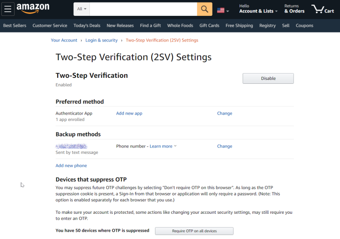
Task: Click the magnifying glass search icon
Action: tap(205, 9)
